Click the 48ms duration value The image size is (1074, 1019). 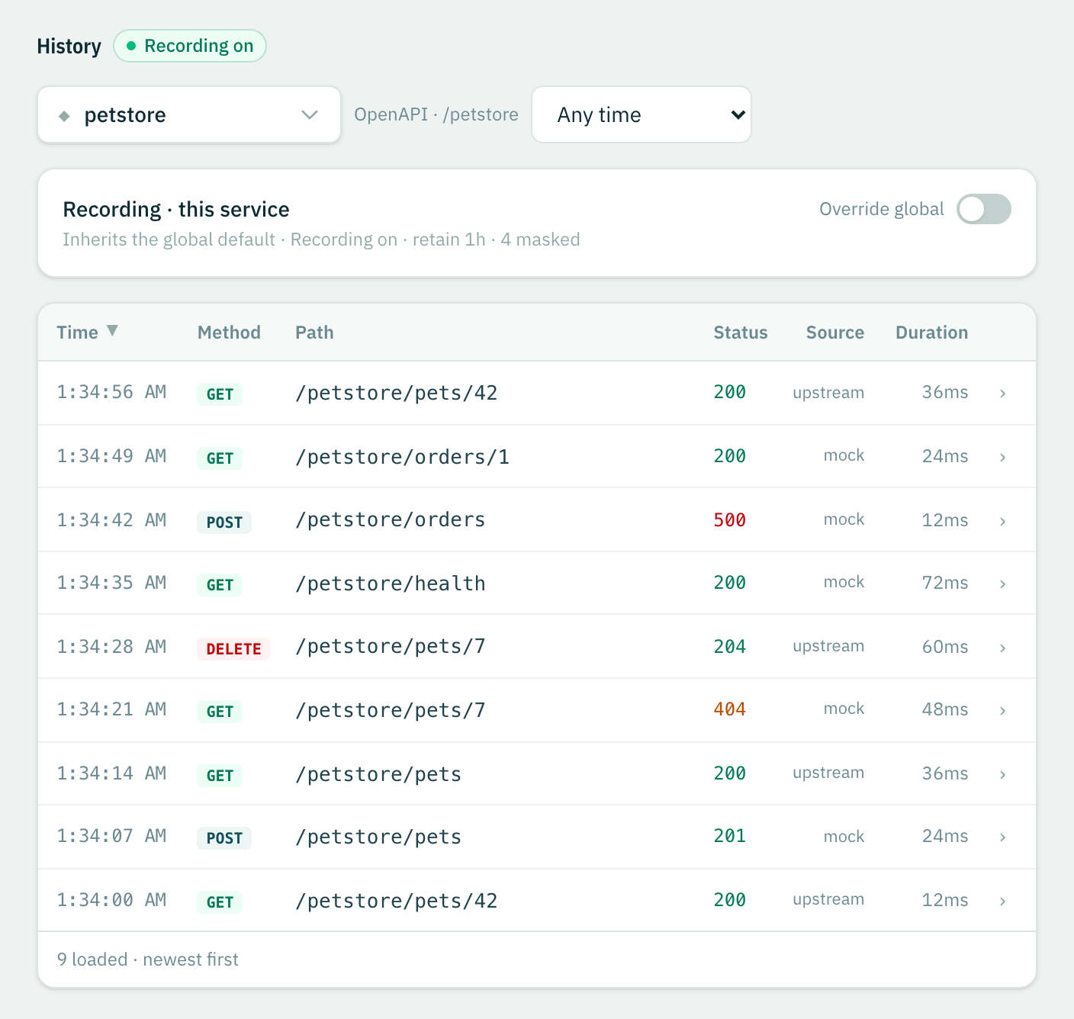[x=945, y=709]
